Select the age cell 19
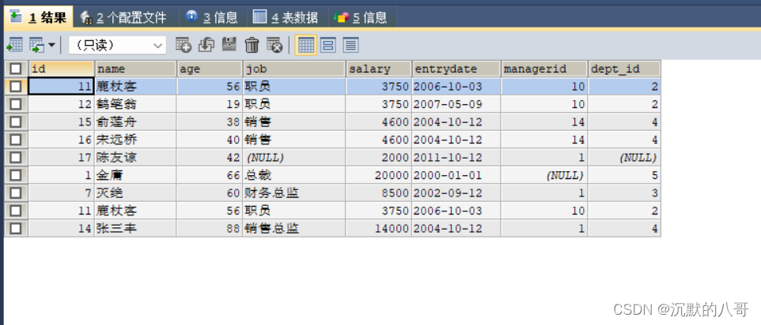Viewport: 761px width, 325px height. (210, 104)
